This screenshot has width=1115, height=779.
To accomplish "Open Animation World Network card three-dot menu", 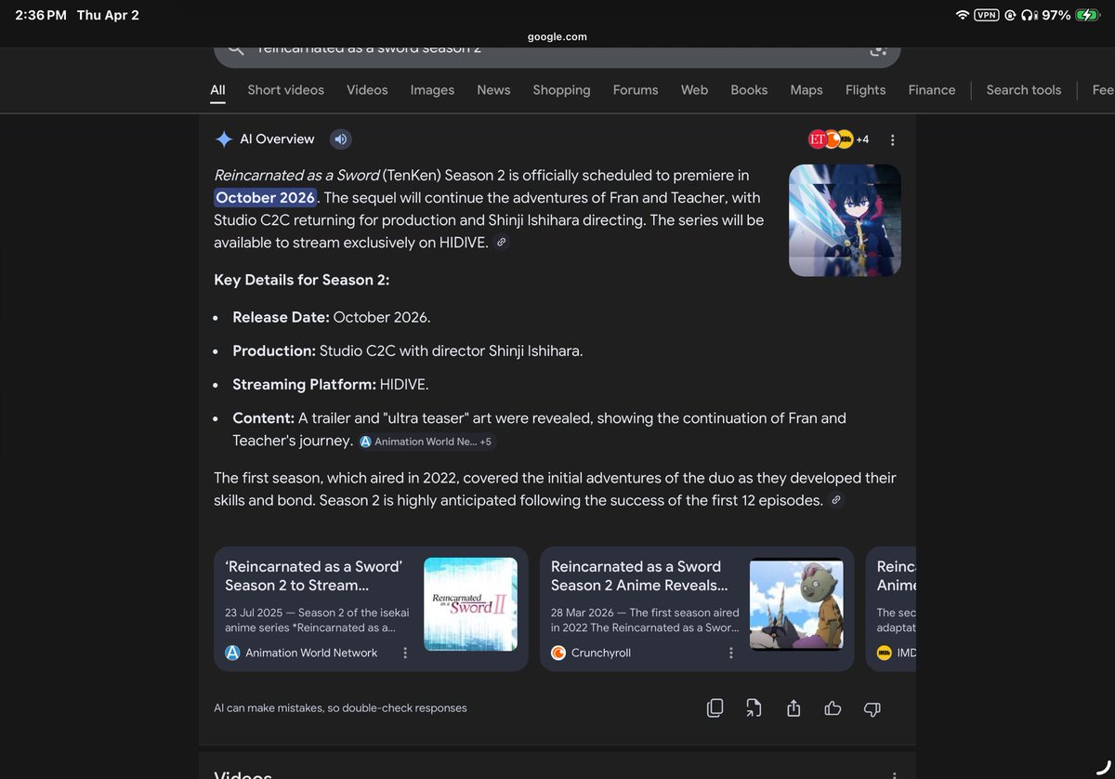I will 405,653.
